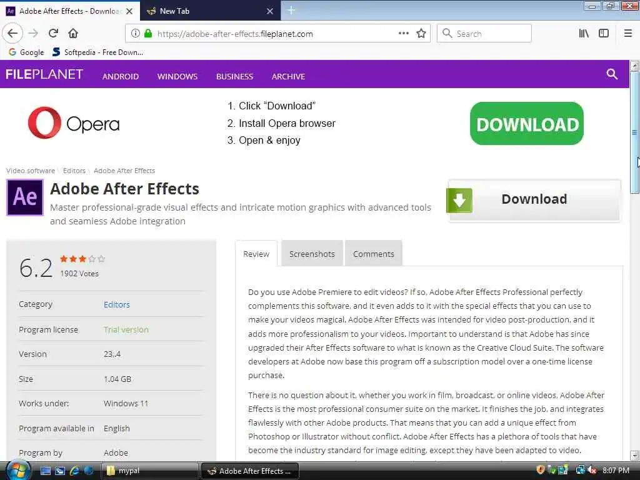Open the Library icon in toolbar

pyautogui.click(x=584, y=34)
